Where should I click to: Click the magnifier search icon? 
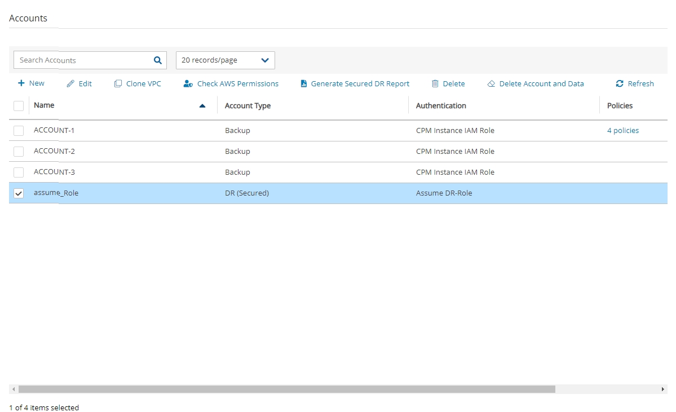(x=157, y=60)
